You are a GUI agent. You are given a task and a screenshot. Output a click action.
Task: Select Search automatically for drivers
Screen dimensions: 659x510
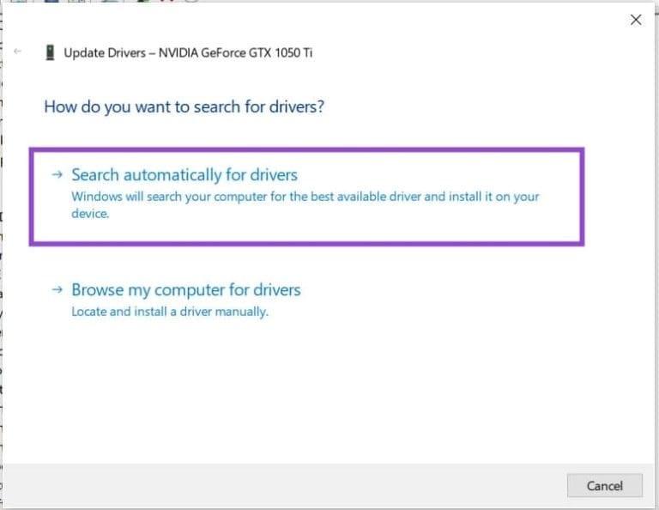pyautogui.click(x=184, y=175)
